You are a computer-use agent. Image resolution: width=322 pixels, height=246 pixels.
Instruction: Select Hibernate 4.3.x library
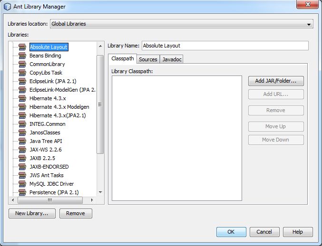coord(48,98)
